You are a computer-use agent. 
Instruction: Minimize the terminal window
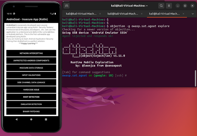point(178,6)
